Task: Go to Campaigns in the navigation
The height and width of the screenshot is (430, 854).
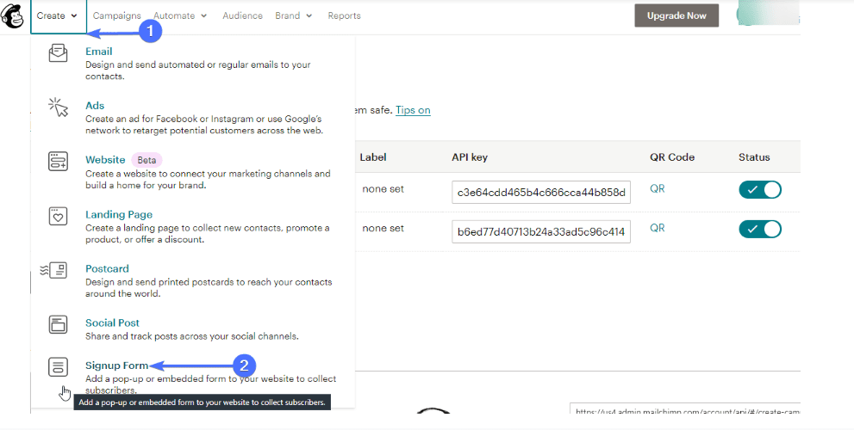Action: pyautogui.click(x=116, y=15)
